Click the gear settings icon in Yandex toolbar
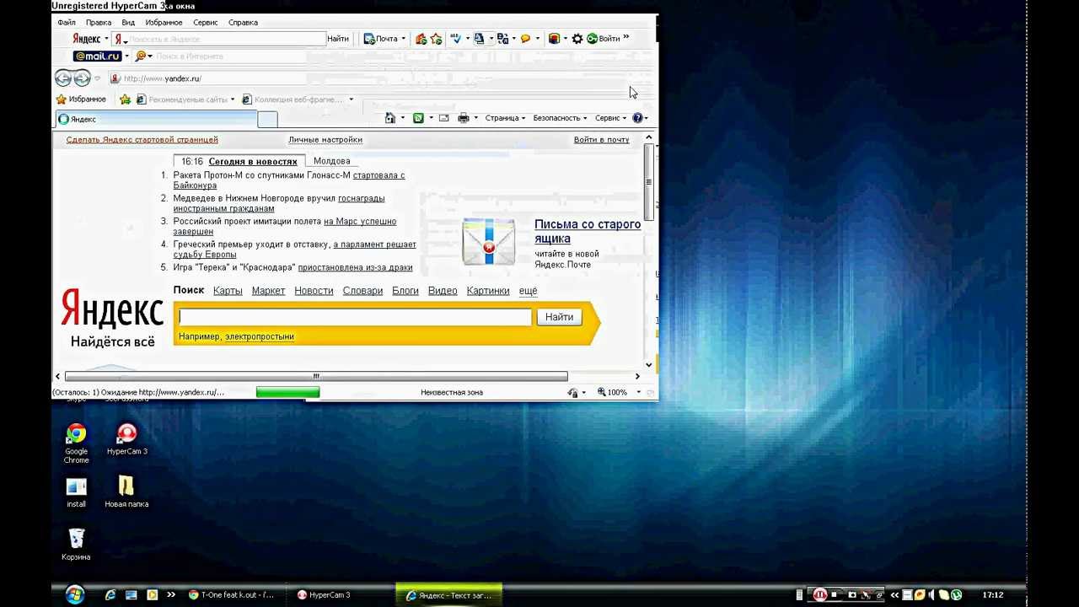The width and height of the screenshot is (1079, 607). point(577,39)
